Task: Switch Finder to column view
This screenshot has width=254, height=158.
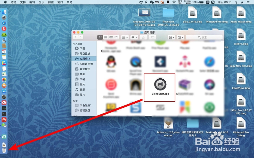Action: coord(111,37)
